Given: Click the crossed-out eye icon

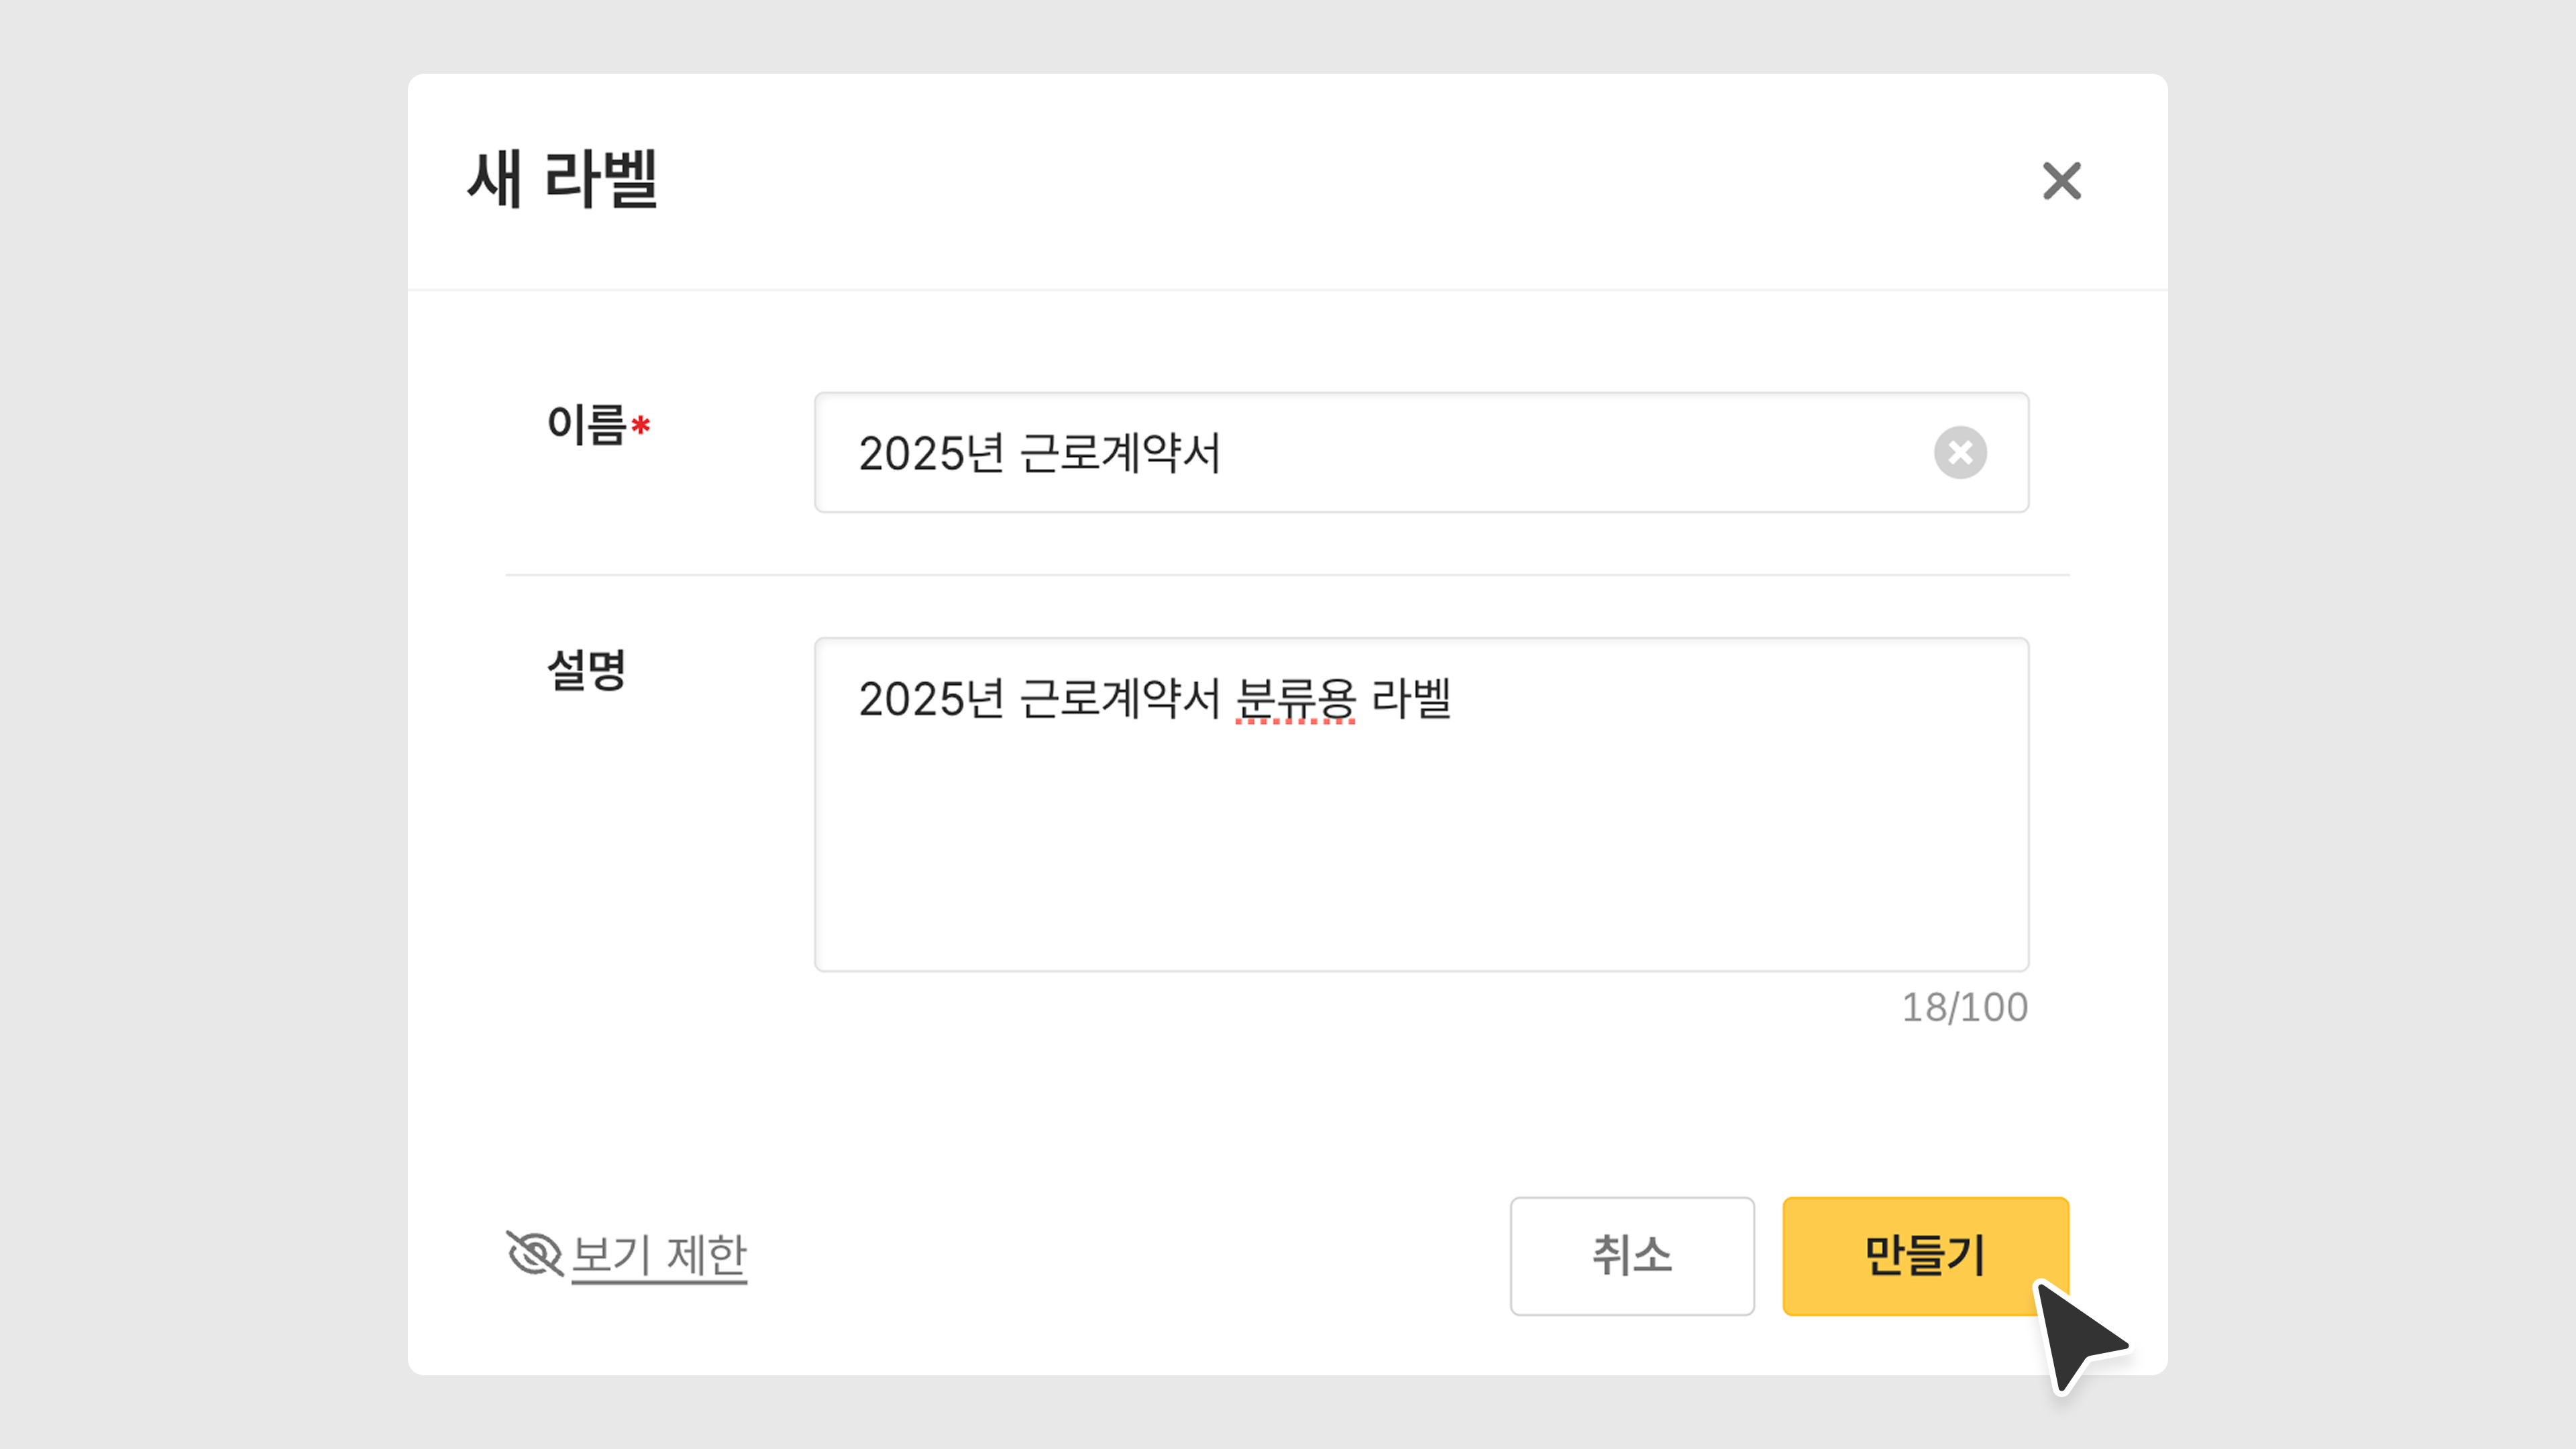Looking at the screenshot, I should [x=534, y=1253].
